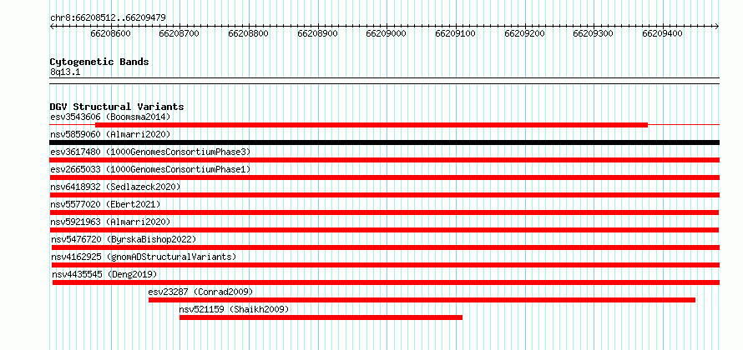Click the red bar under nsv5921963

click(x=384, y=230)
